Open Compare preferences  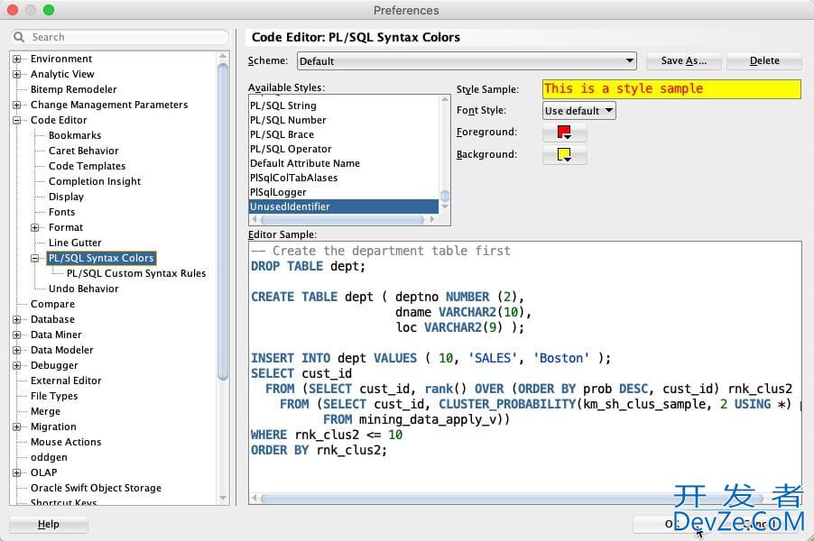pos(52,304)
